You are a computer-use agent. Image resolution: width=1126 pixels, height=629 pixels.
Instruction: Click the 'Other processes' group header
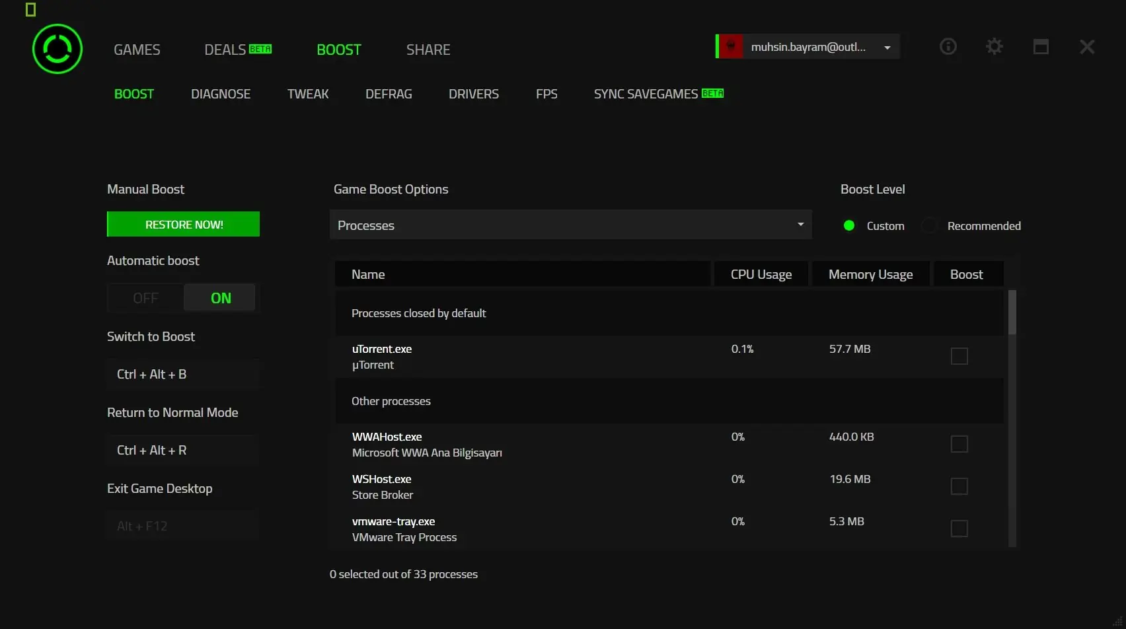pyautogui.click(x=669, y=401)
